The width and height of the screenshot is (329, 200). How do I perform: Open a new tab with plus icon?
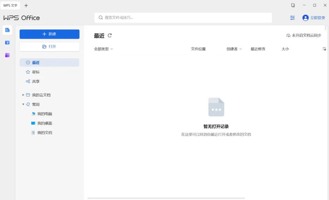(x=26, y=5)
